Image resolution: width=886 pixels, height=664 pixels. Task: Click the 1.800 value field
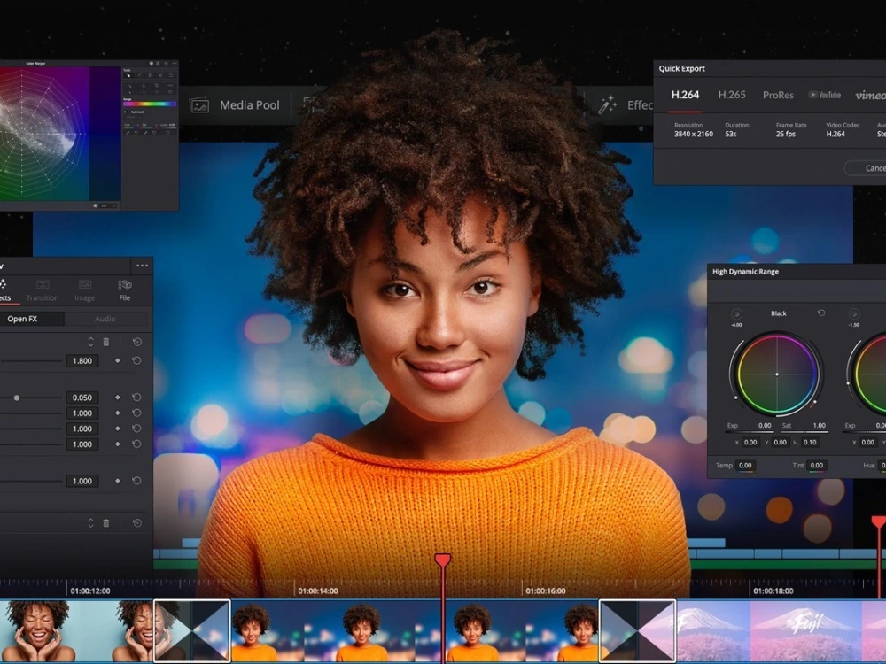point(82,361)
